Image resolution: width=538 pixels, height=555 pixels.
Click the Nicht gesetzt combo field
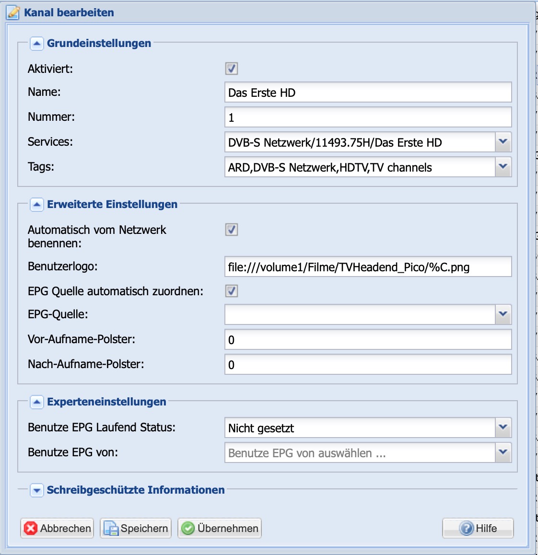(x=360, y=428)
